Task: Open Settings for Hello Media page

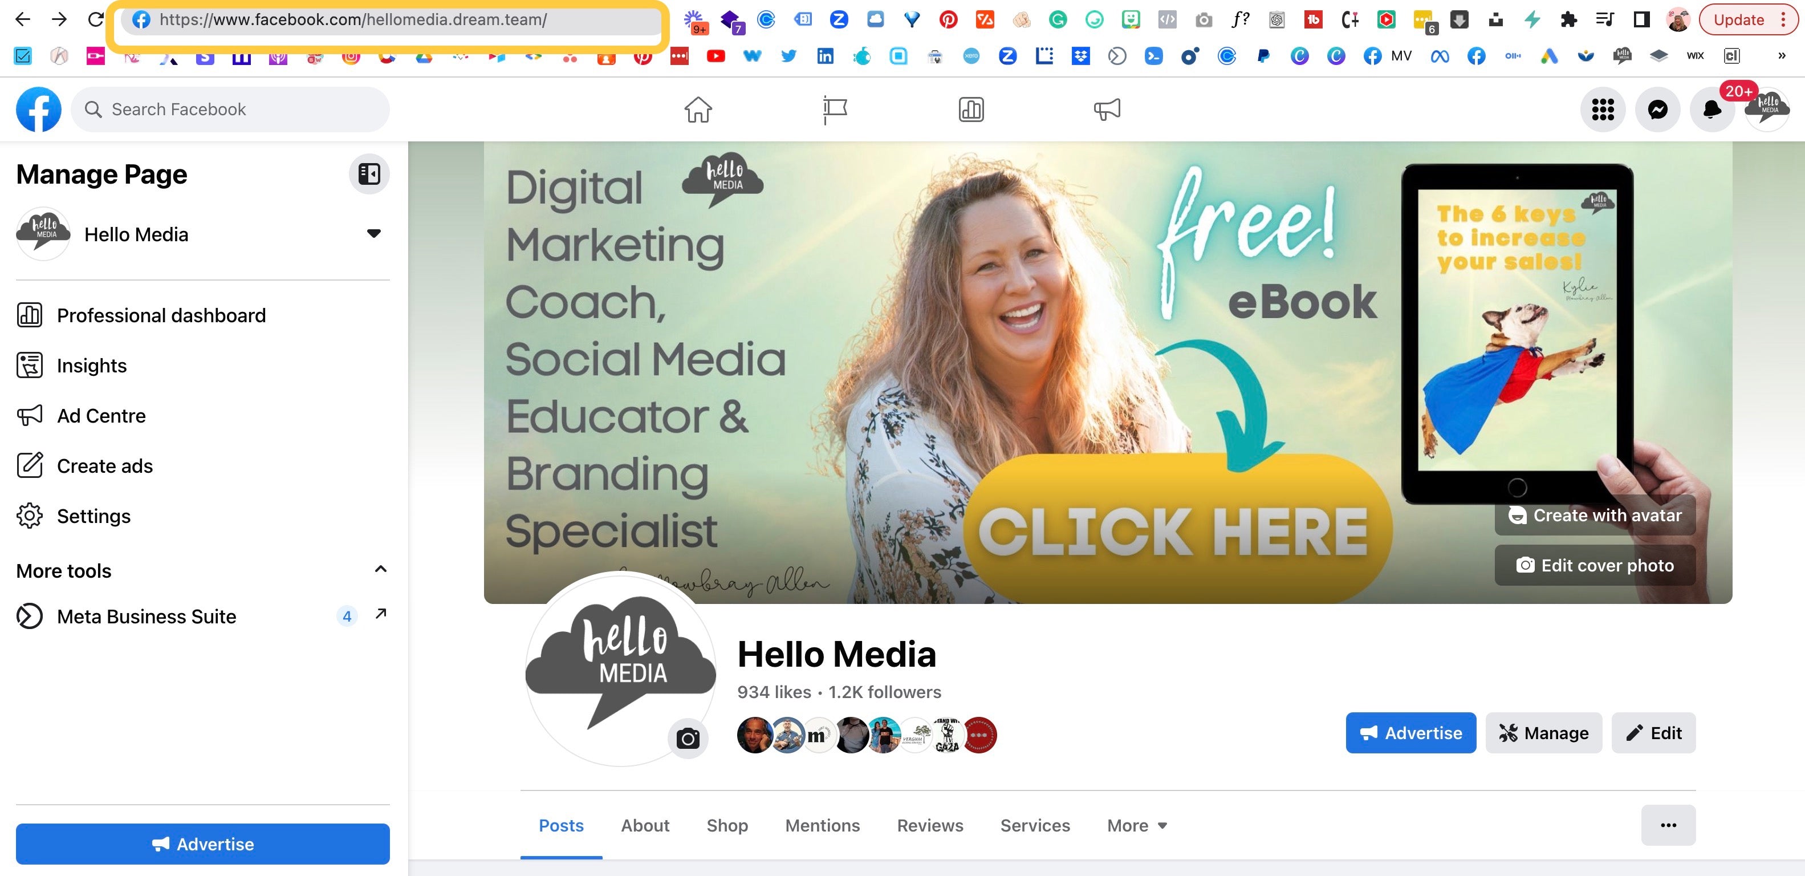Action: coord(93,516)
